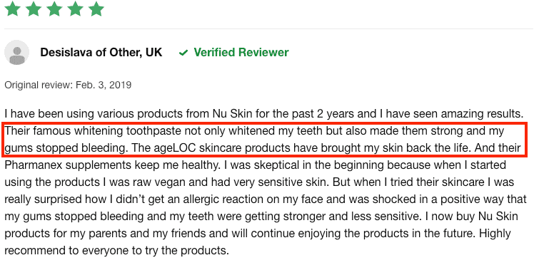Click the fourth green rating star
This screenshot has width=534, height=270.
75,9
